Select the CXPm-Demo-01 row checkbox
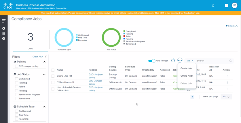Screen dimensions: 241x123 [x=53, y=83]
